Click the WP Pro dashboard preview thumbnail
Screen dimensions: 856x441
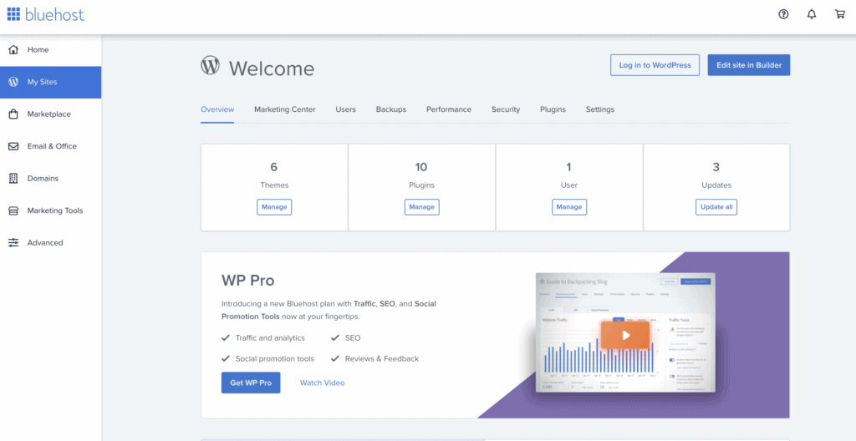point(625,333)
